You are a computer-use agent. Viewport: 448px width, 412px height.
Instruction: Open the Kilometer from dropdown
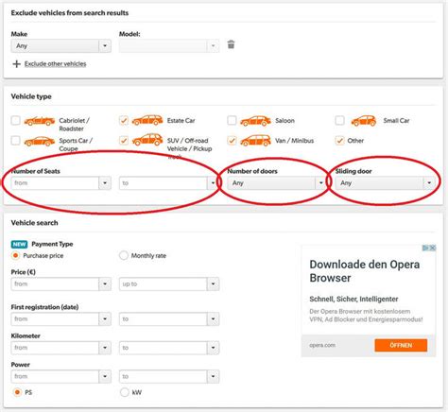point(60,348)
